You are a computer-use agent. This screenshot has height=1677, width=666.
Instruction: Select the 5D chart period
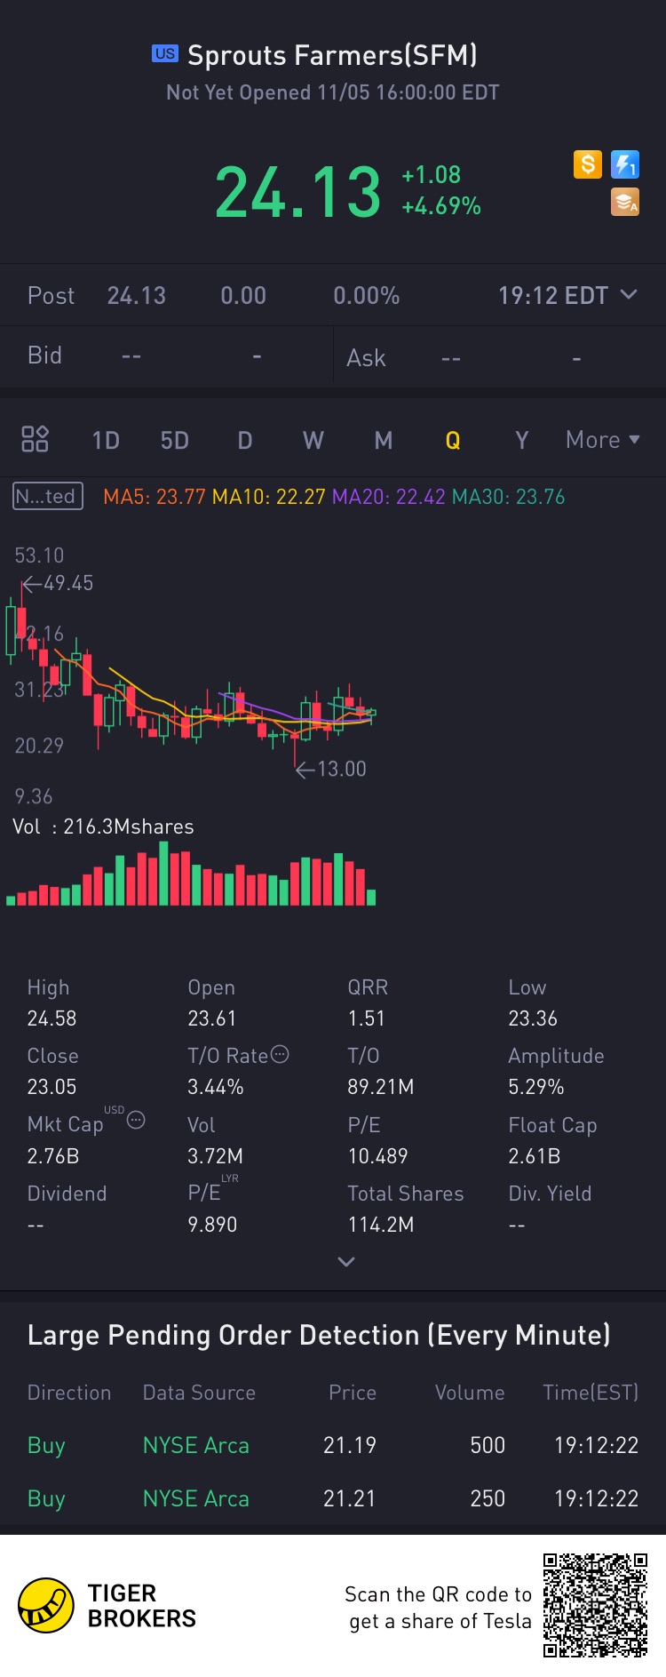(175, 441)
